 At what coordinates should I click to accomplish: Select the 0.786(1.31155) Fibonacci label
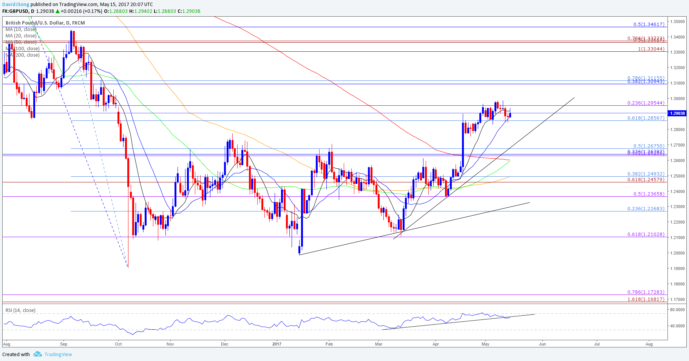click(x=646, y=78)
